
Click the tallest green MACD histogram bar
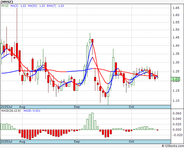point(92,121)
